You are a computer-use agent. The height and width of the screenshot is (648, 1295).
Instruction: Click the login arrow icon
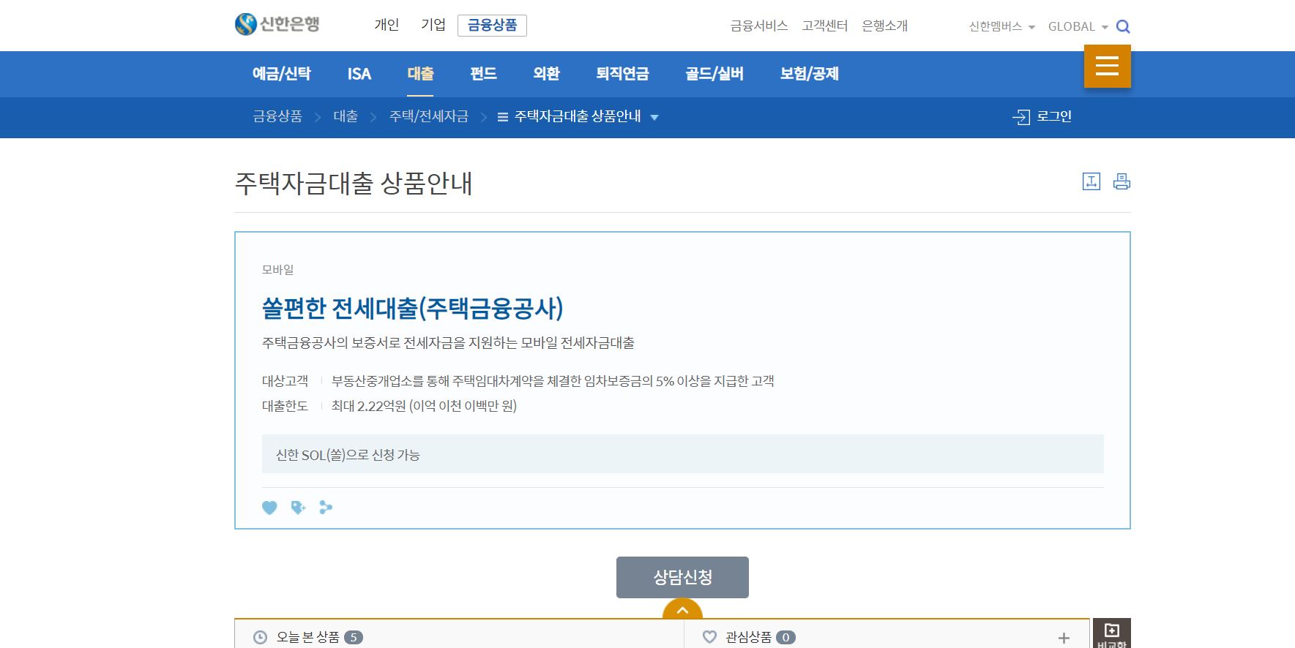click(x=1021, y=117)
